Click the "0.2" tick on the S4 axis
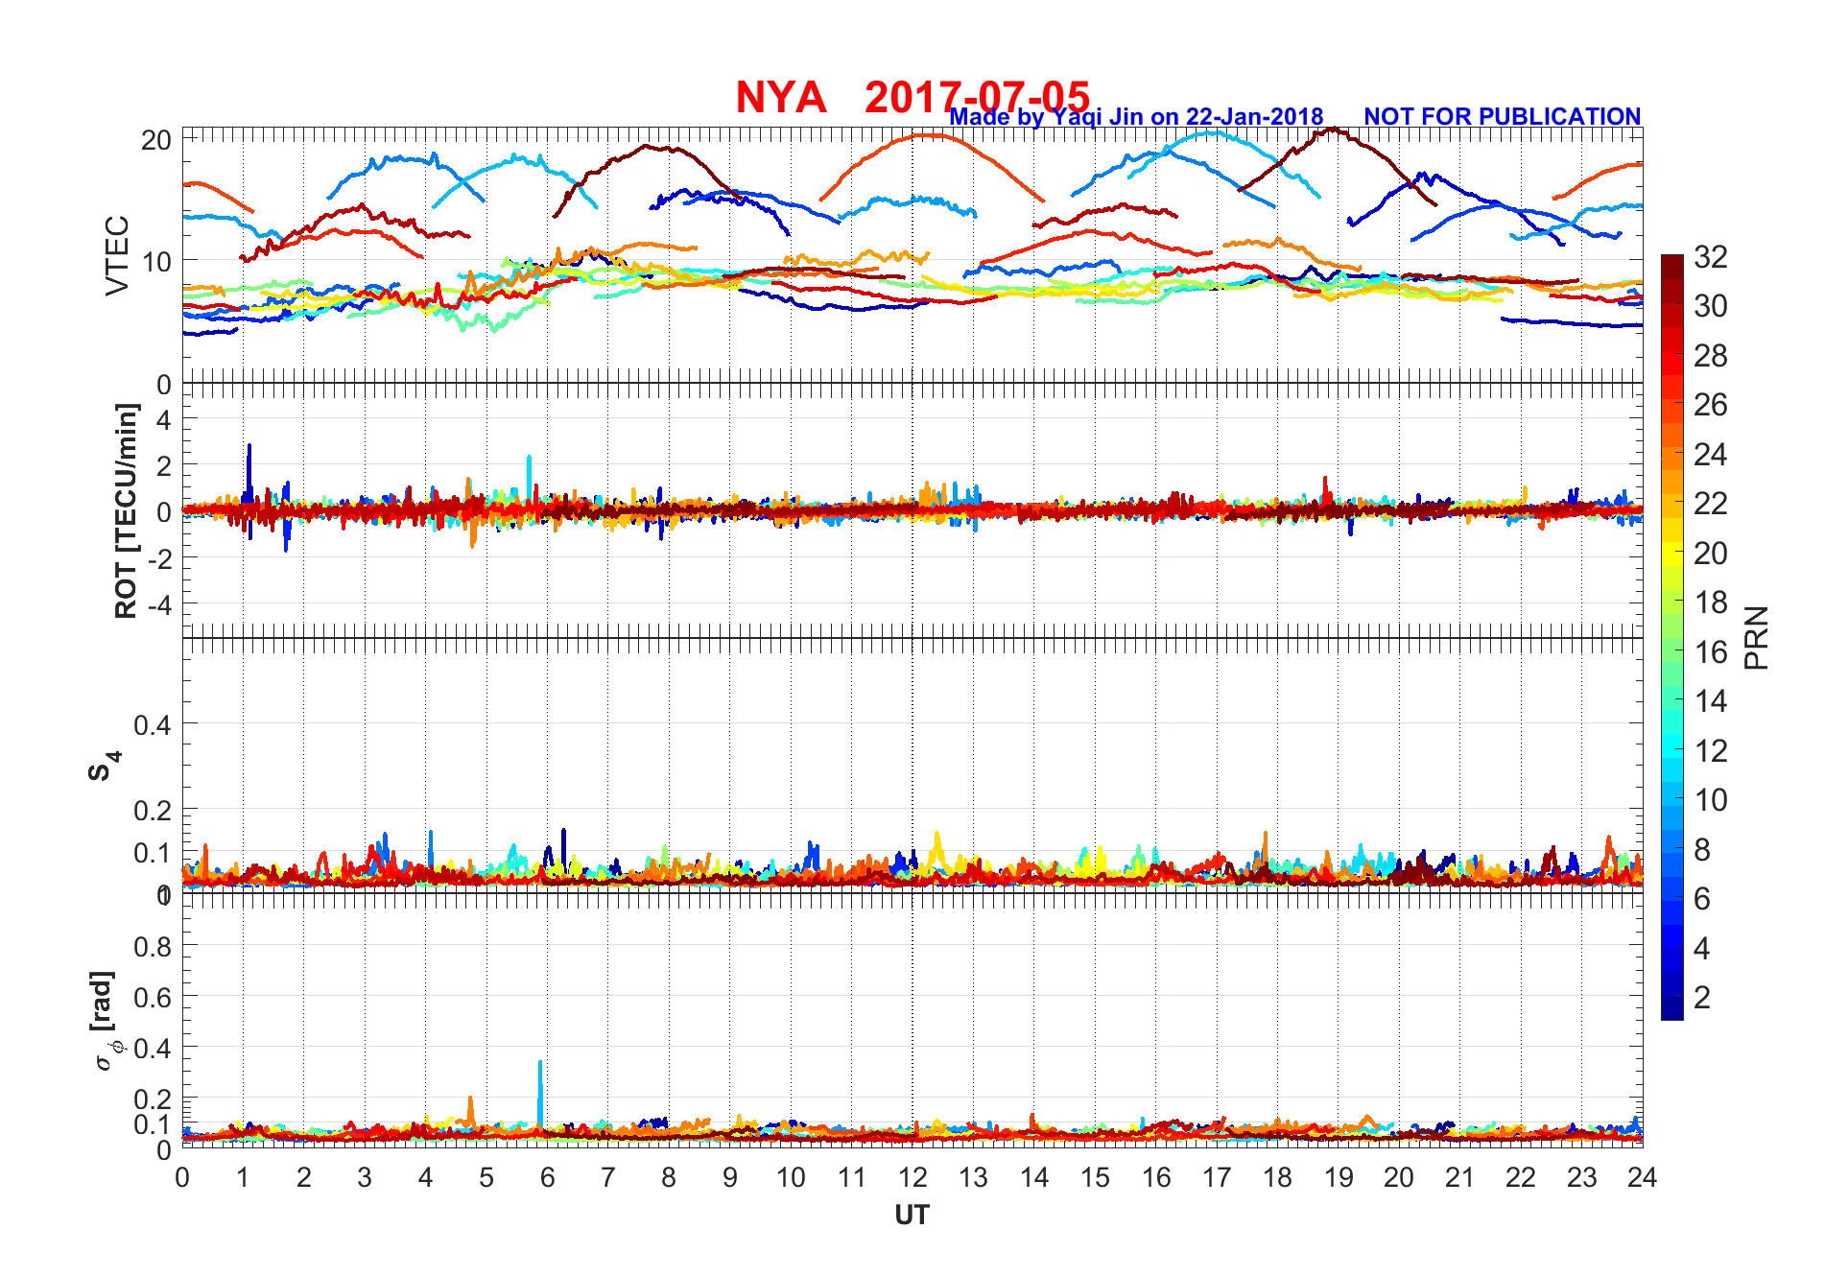1825x1276 pixels. pyautogui.click(x=153, y=811)
